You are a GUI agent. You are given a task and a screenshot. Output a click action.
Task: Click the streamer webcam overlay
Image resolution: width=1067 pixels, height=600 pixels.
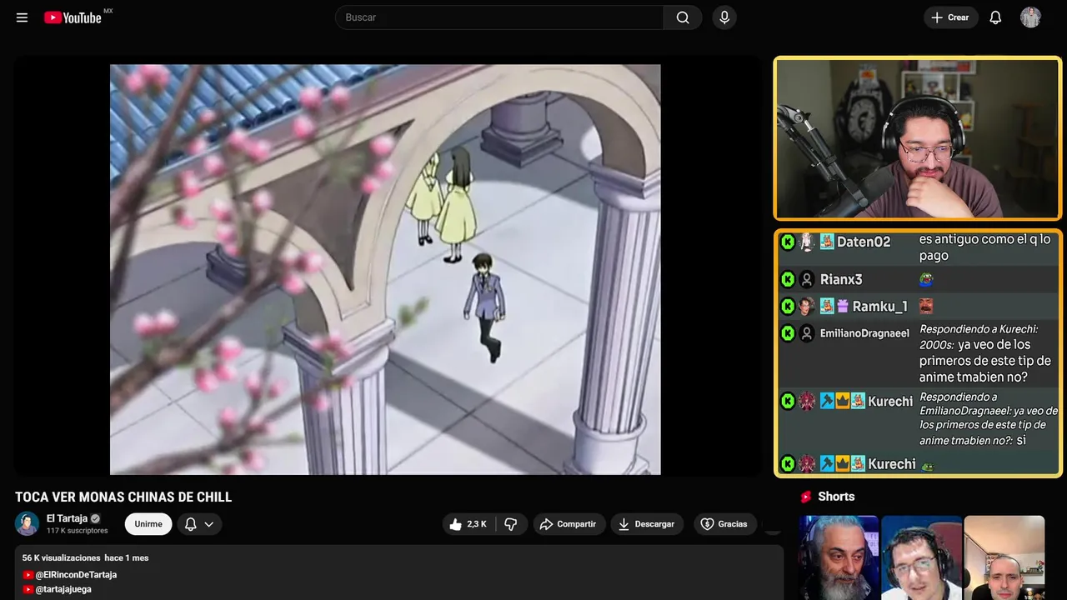[x=917, y=138]
